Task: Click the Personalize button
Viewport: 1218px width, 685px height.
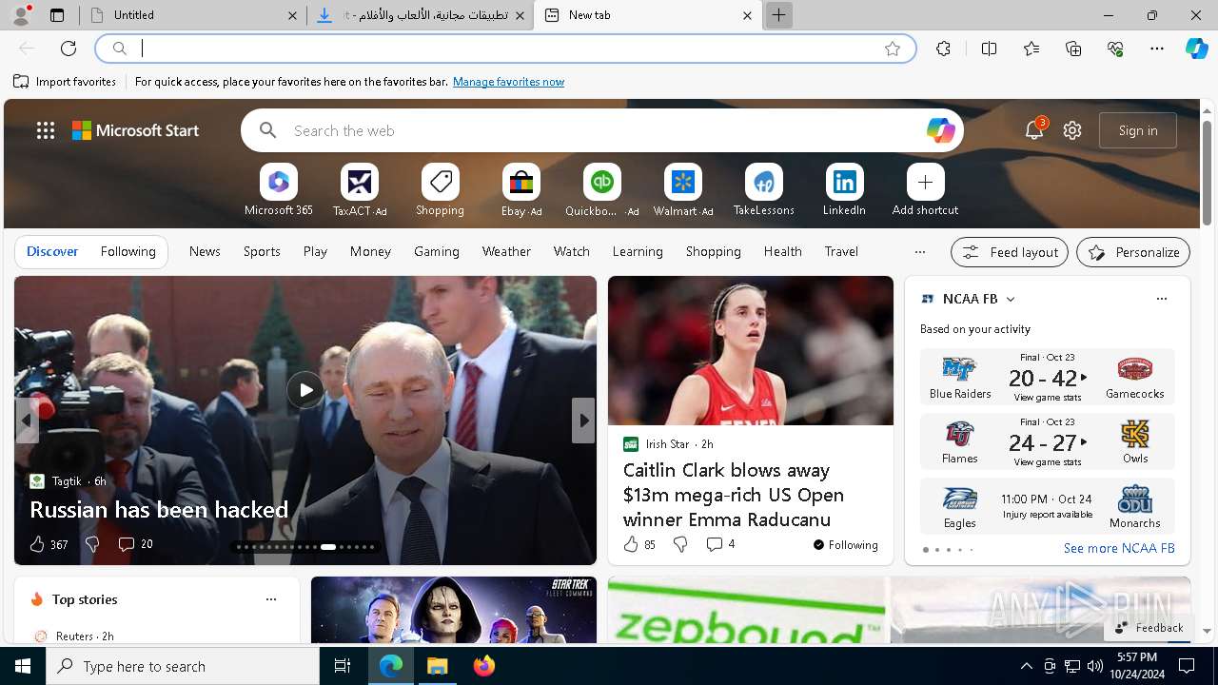Action: (1133, 252)
